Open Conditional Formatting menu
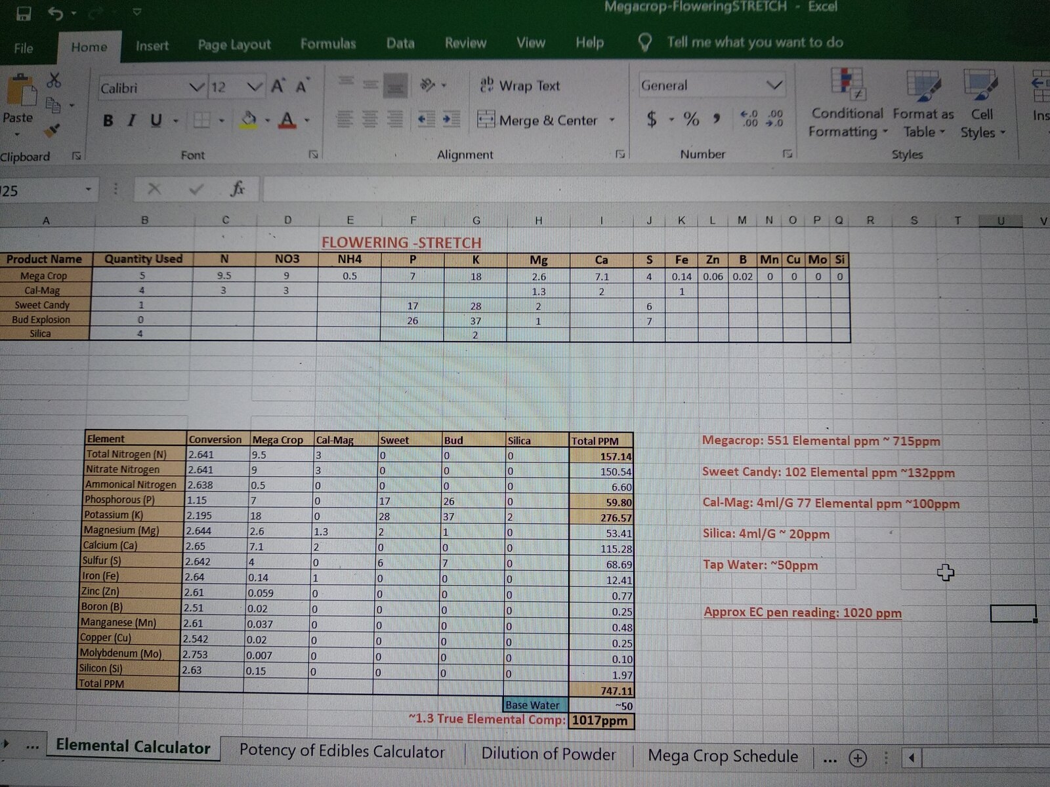 pos(847,103)
